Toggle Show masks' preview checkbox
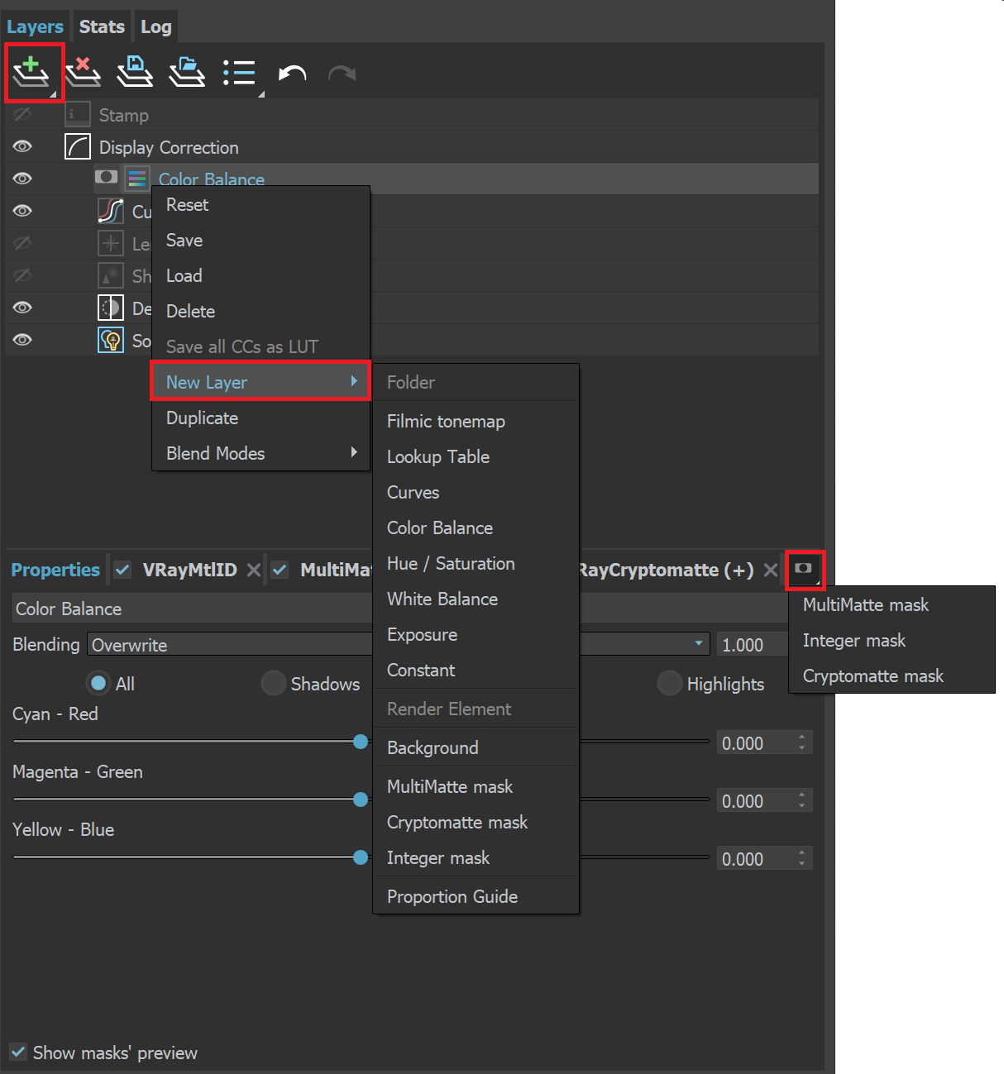Image resolution: width=1004 pixels, height=1074 pixels. coord(18,1052)
